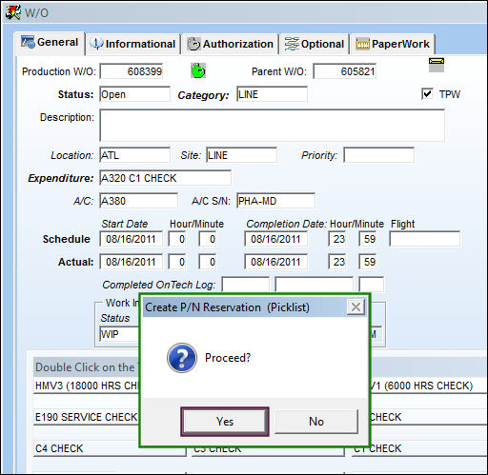The height and width of the screenshot is (475, 488).
Task: Click the Parent W/O field
Action: pos(344,71)
